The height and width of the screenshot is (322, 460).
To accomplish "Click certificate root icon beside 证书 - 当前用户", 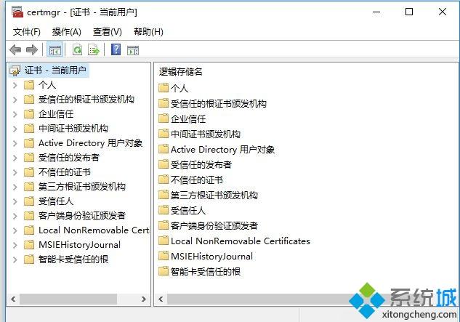I will click(15, 71).
